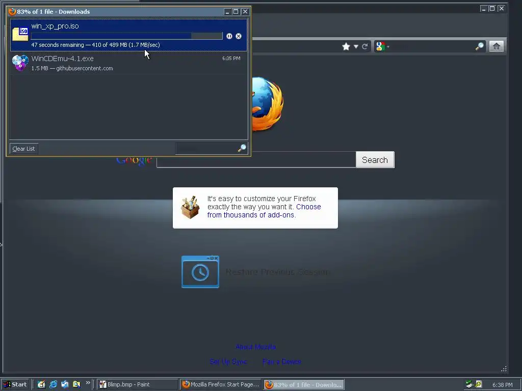Viewport: 522px width, 391px height.
Task: Click the Search button on the start page
Action: click(x=375, y=160)
